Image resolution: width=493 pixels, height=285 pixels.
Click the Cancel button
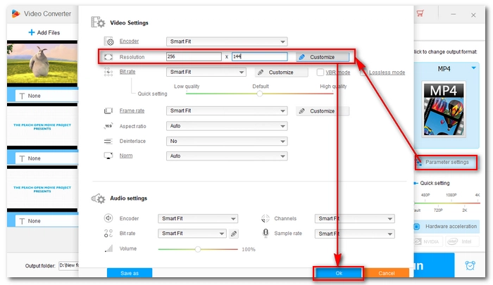point(387,273)
